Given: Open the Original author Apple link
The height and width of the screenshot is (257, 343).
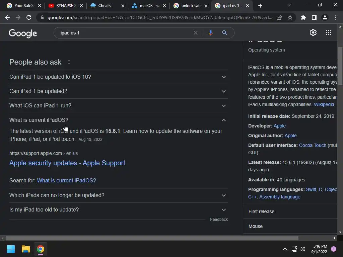Looking at the screenshot, I should click(x=290, y=136).
